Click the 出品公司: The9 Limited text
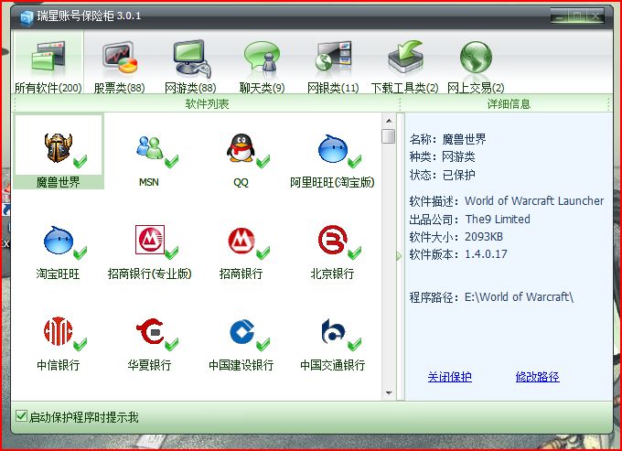 pos(469,219)
